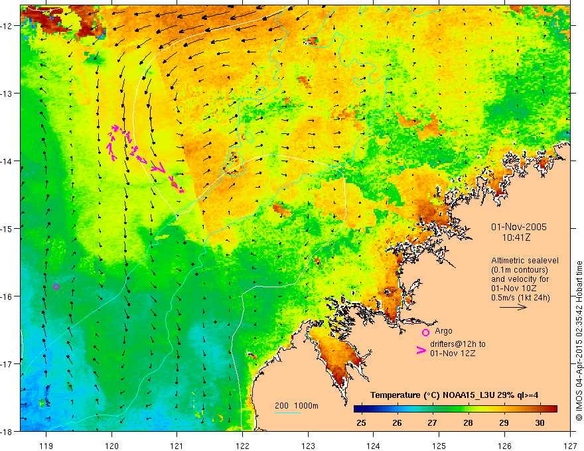Click the longitude axis label '121'
584x451 pixels.
point(177,446)
